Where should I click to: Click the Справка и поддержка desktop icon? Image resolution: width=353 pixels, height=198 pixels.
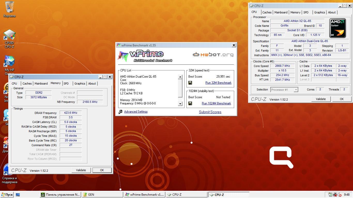[10, 173]
